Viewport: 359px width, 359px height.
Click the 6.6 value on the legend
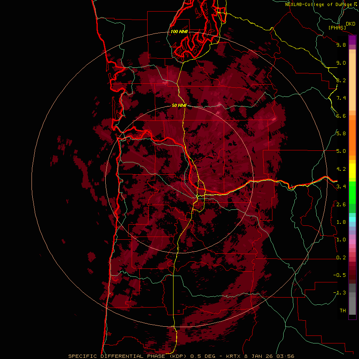[x=341, y=116]
